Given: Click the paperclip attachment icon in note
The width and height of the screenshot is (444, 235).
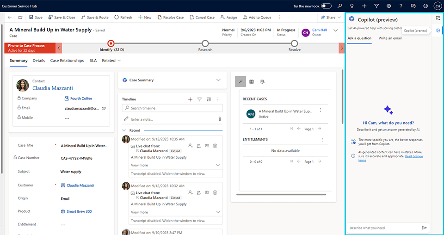Looking at the screenshot, I should click(220, 119).
